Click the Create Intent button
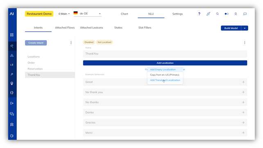This screenshot has width=263, height=148. pyautogui.click(x=36, y=43)
